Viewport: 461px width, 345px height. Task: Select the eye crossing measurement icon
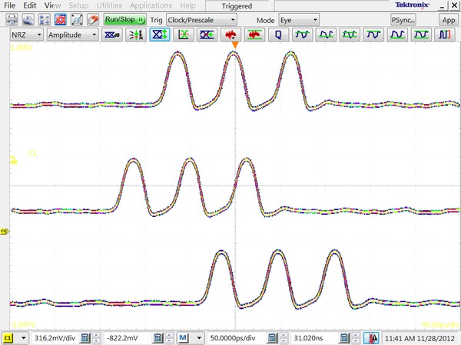pyautogui.click(x=207, y=35)
